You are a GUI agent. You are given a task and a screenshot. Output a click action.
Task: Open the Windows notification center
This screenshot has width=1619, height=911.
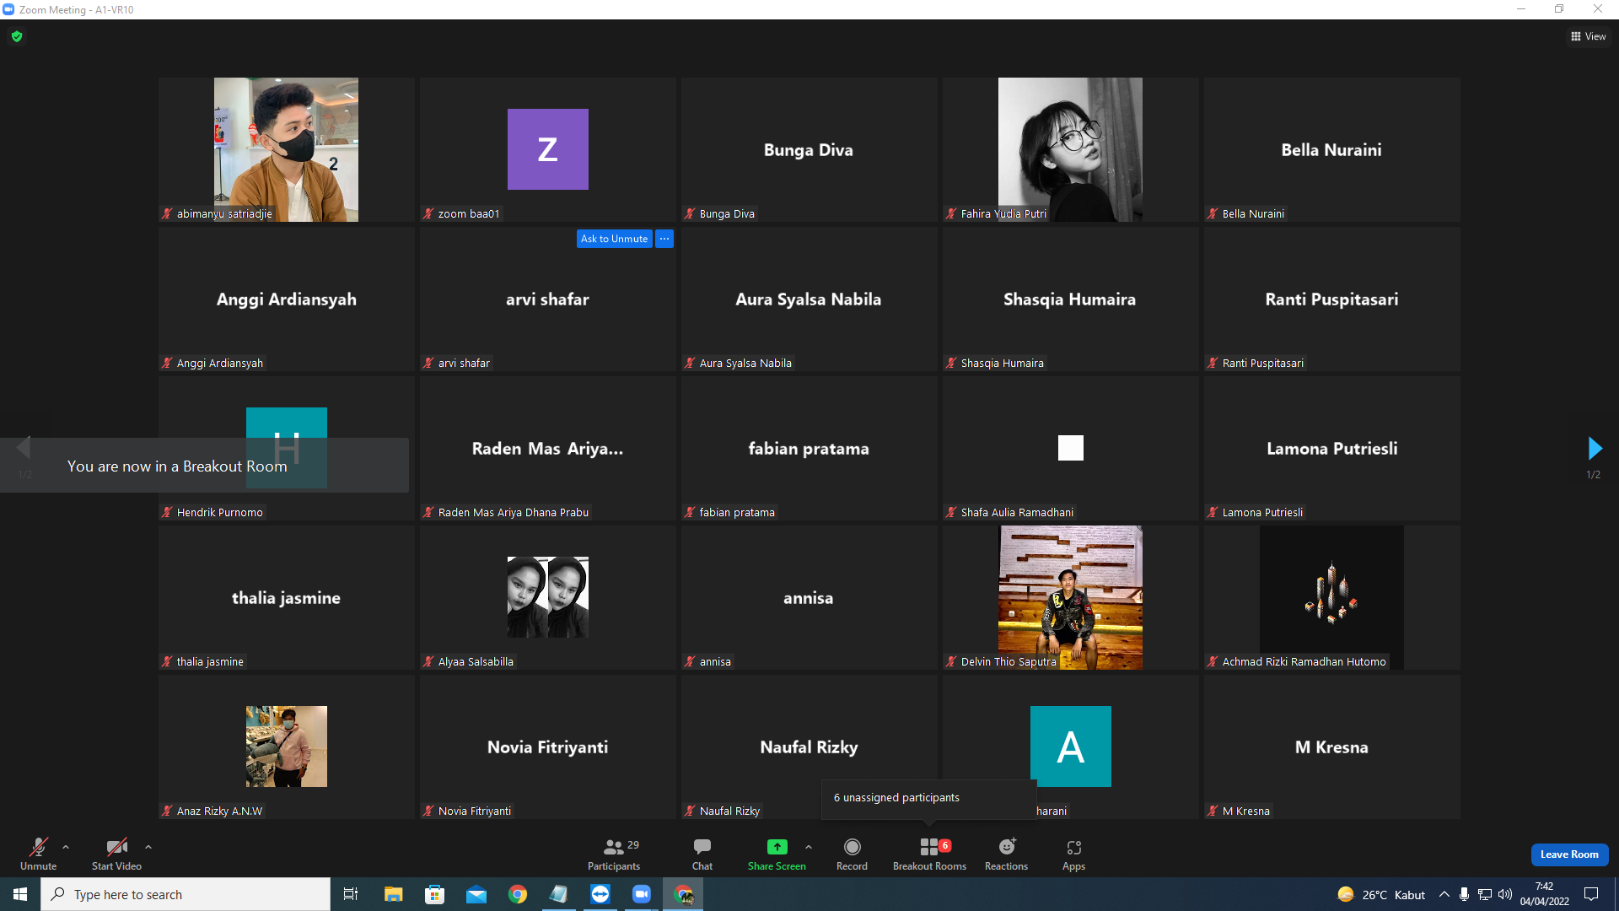coord(1591,894)
